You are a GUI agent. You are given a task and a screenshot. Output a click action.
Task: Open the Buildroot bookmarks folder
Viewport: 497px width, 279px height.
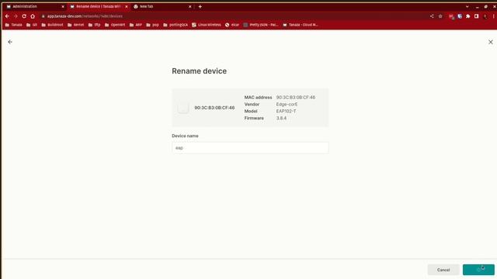pyautogui.click(x=52, y=25)
